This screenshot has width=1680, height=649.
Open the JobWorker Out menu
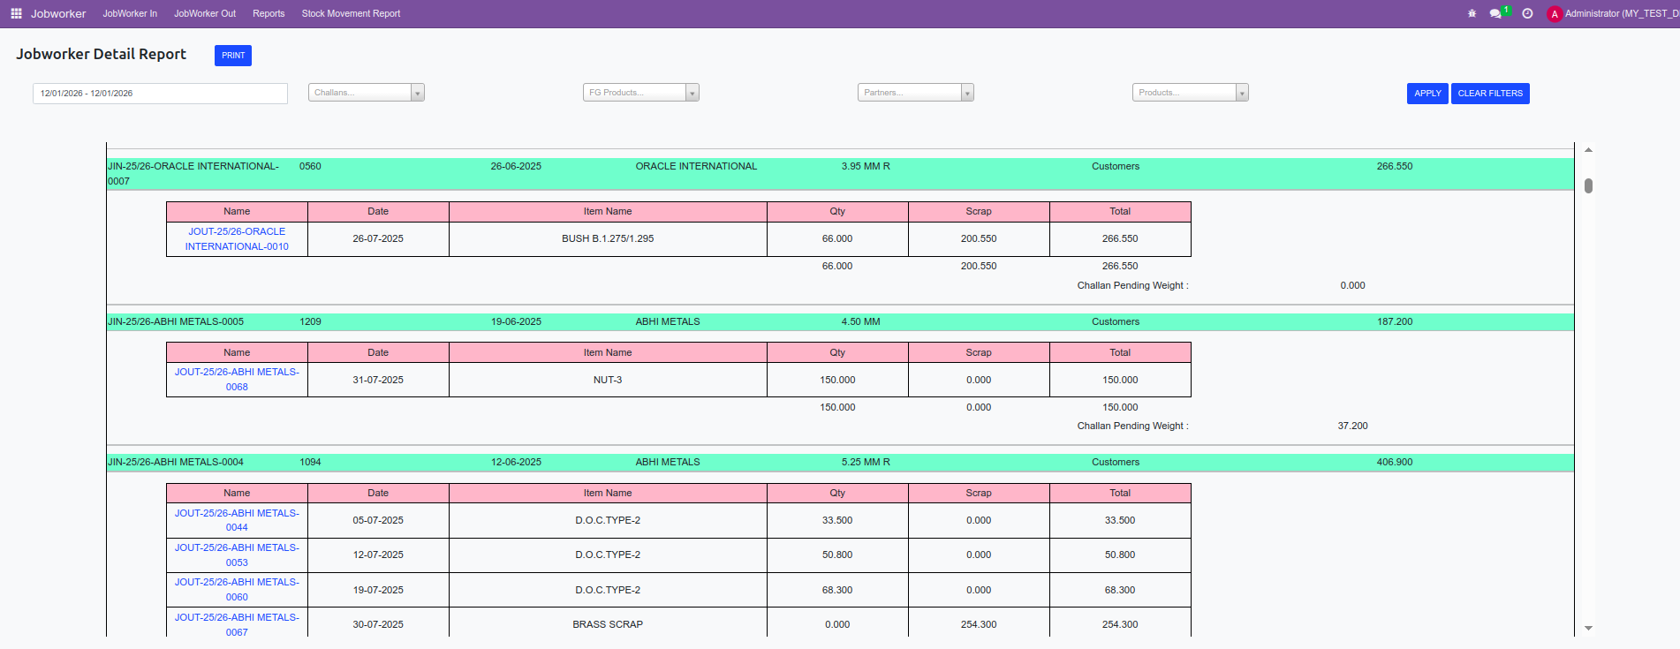click(x=205, y=14)
